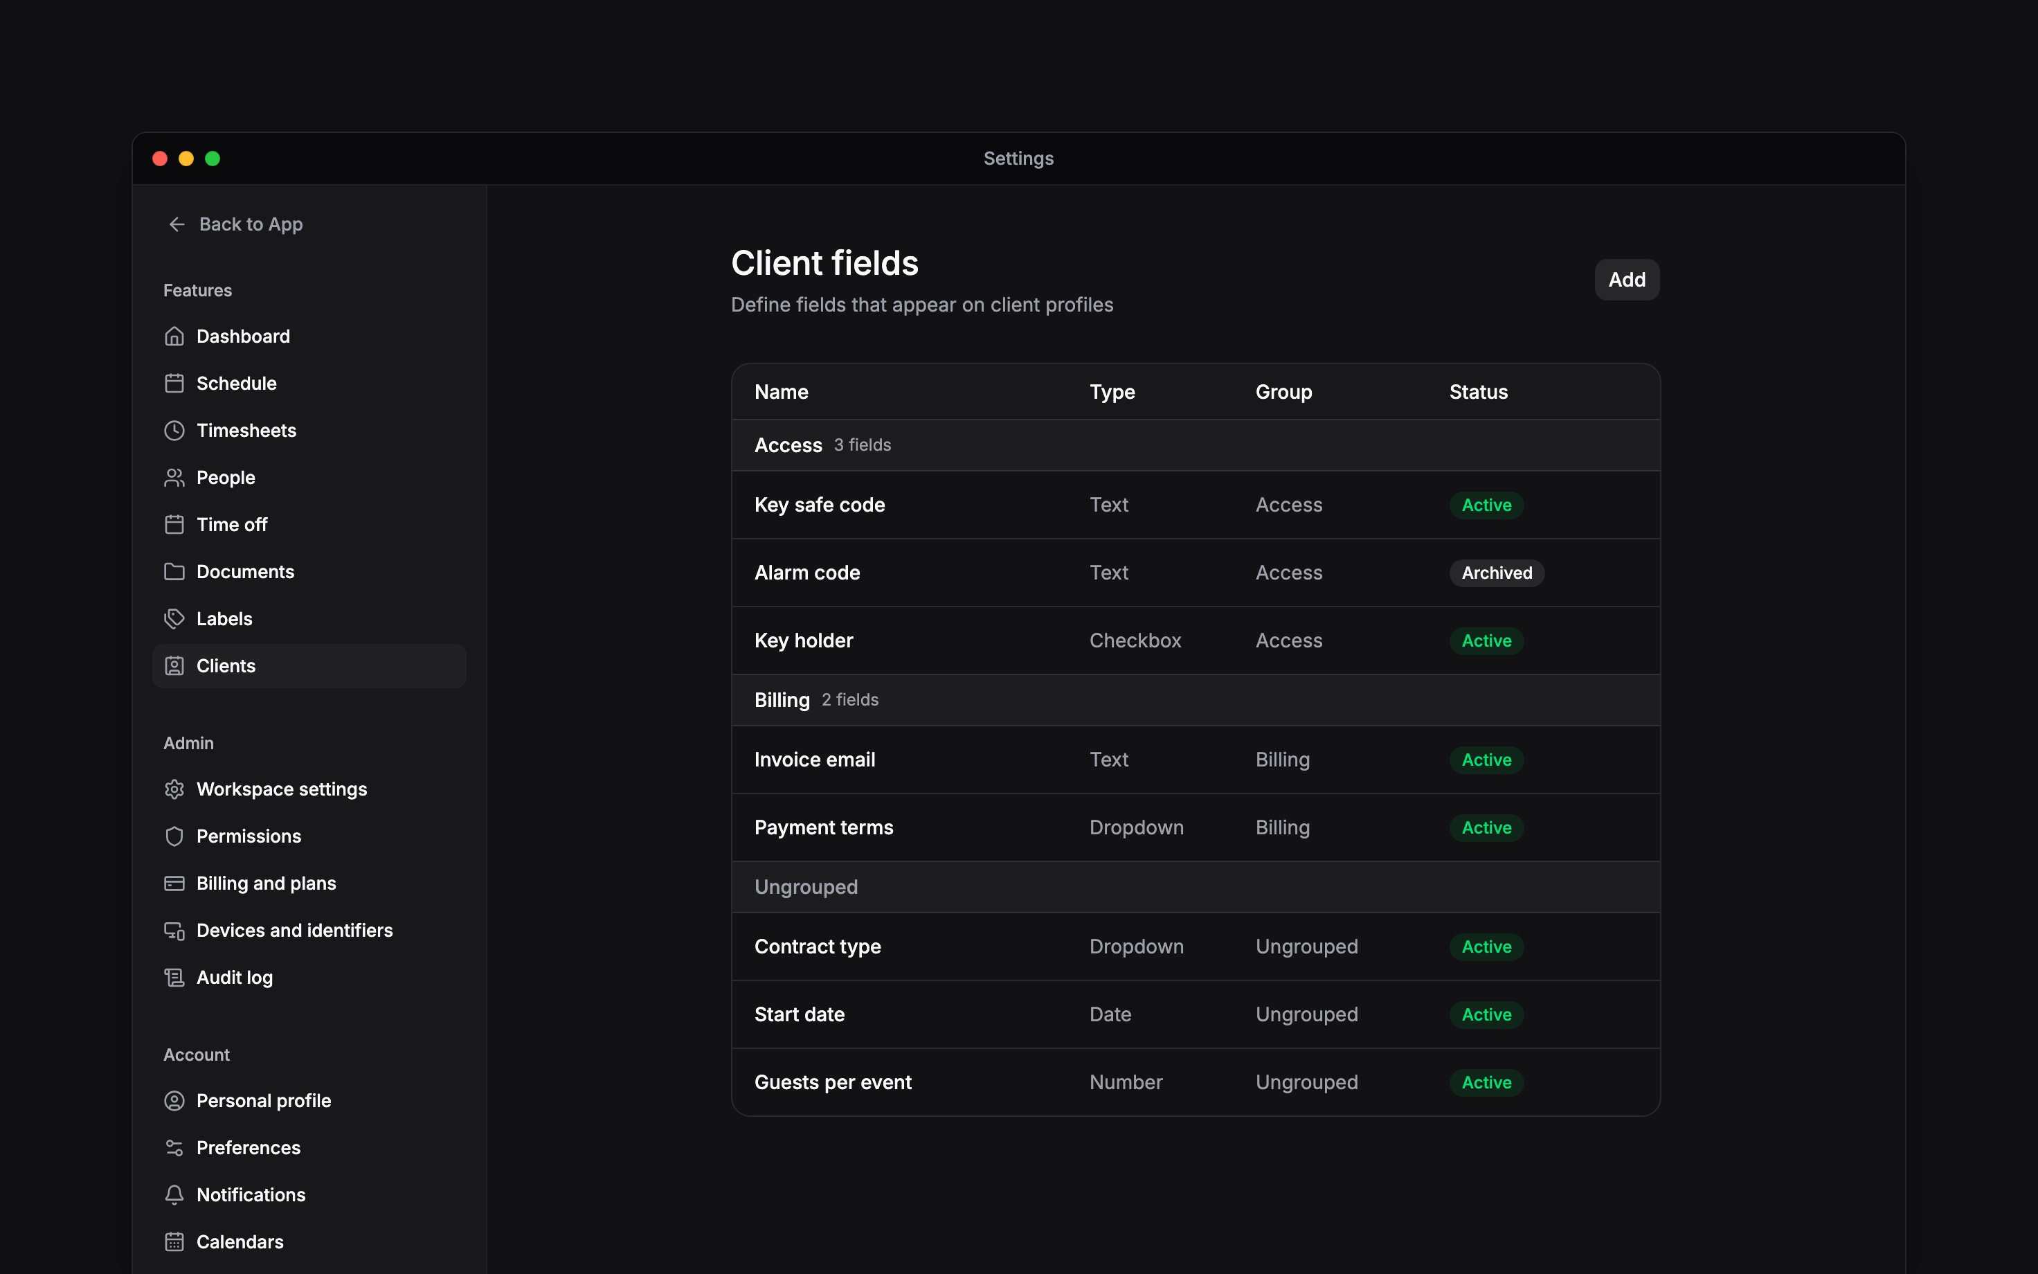
Task: Click the Permissions shield icon
Action: (x=174, y=836)
